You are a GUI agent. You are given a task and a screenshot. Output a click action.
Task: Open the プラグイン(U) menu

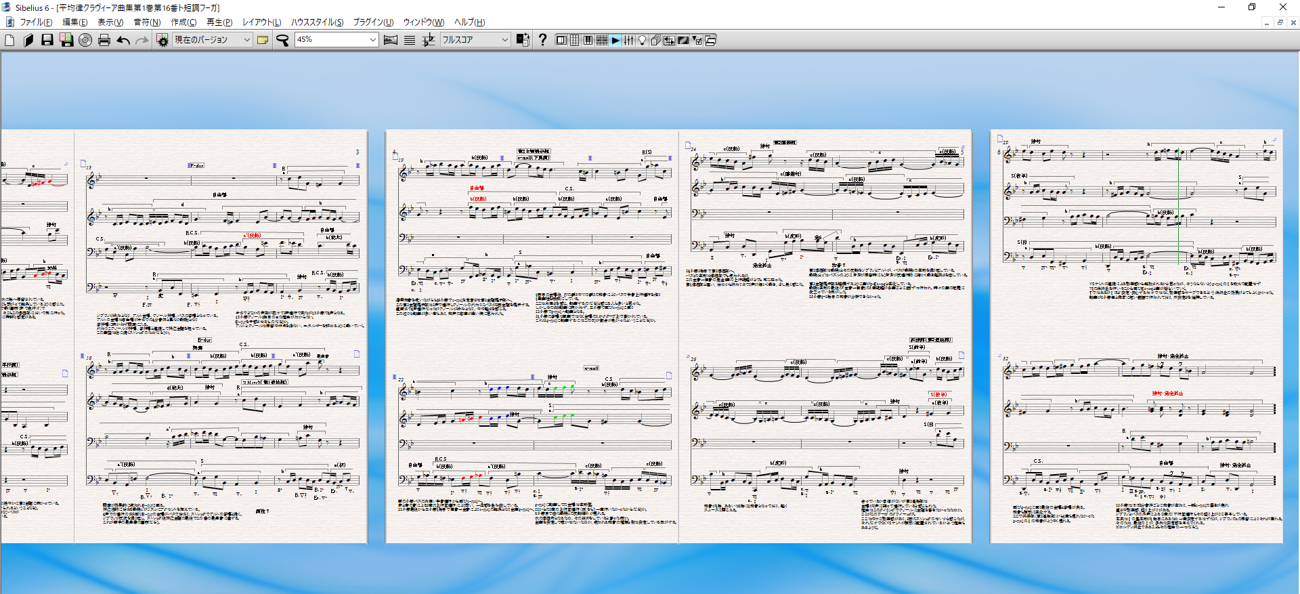[373, 22]
